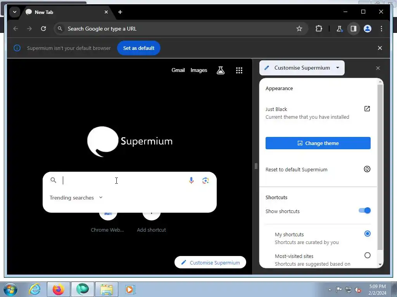Screen dimensions: 397x297
Task: Click the info icon in infobar
Action: (17, 48)
